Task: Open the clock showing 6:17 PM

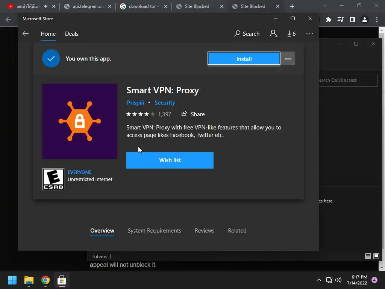Action: pyautogui.click(x=357, y=280)
